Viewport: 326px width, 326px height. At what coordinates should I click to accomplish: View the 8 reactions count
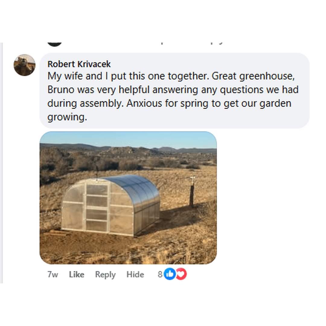160,274
